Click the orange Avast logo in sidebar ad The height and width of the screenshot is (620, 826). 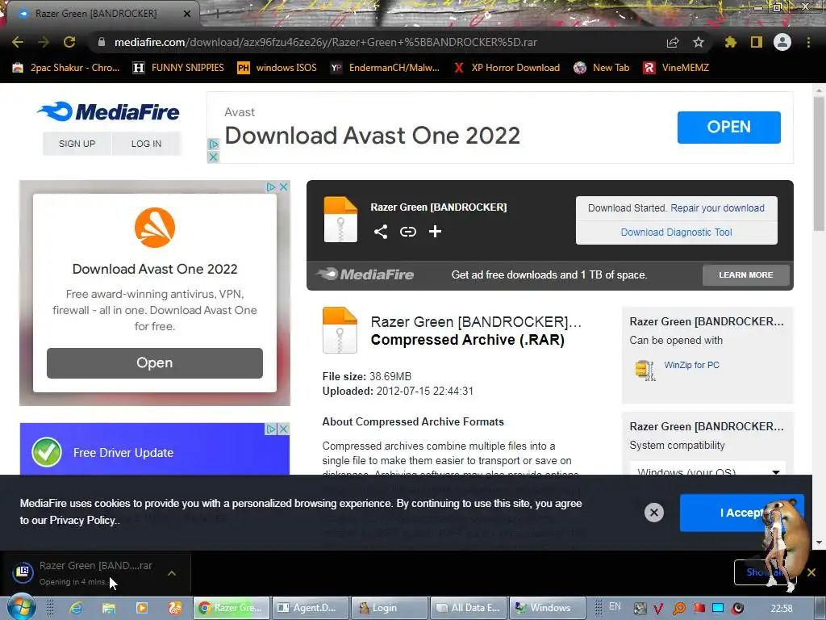155,228
